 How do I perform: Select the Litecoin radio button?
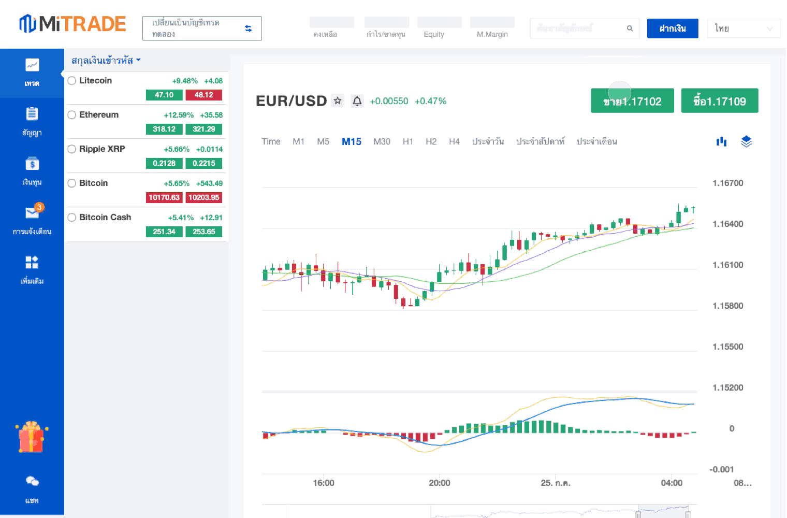coord(72,81)
